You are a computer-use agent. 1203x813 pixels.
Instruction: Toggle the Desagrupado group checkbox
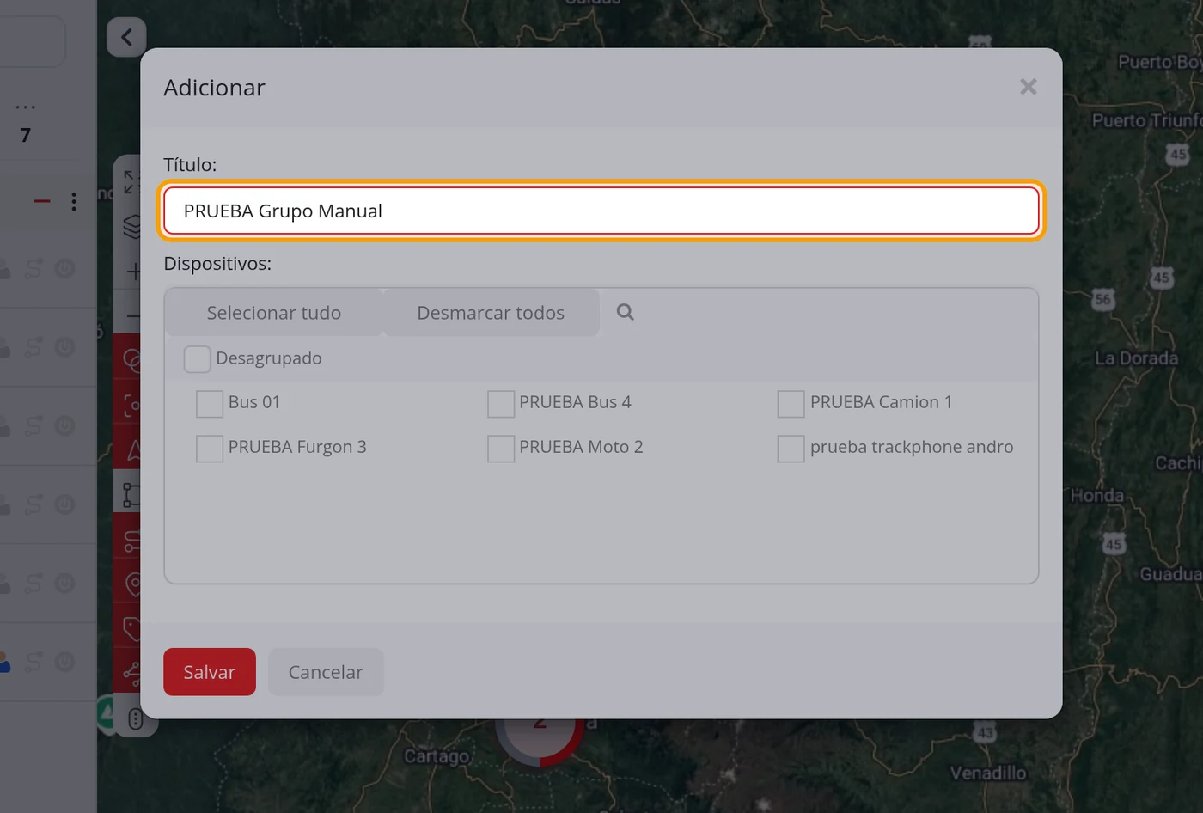tap(197, 358)
